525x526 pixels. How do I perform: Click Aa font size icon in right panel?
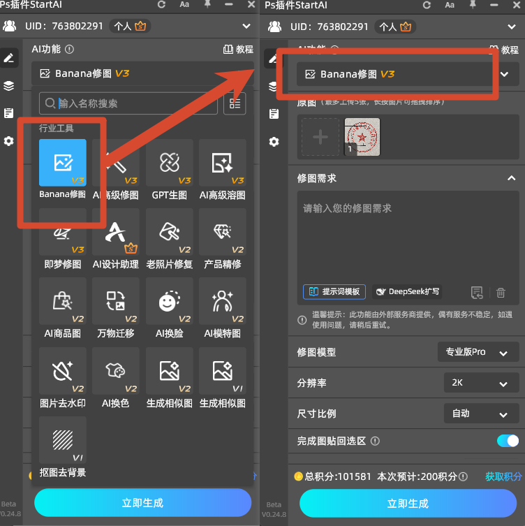450,5
